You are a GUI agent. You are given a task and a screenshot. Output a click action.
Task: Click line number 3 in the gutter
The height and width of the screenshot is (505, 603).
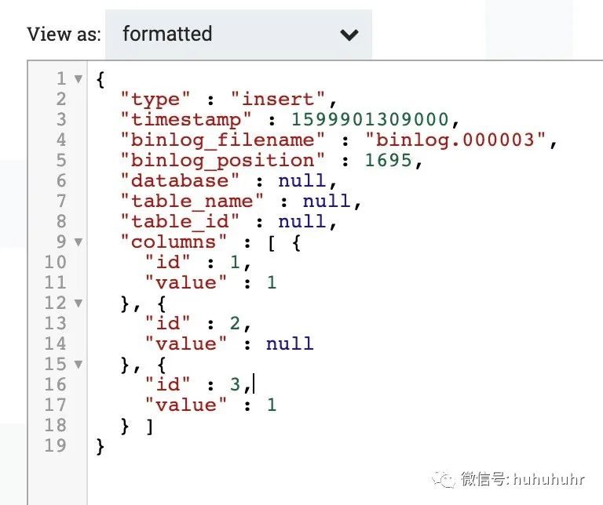click(61, 119)
